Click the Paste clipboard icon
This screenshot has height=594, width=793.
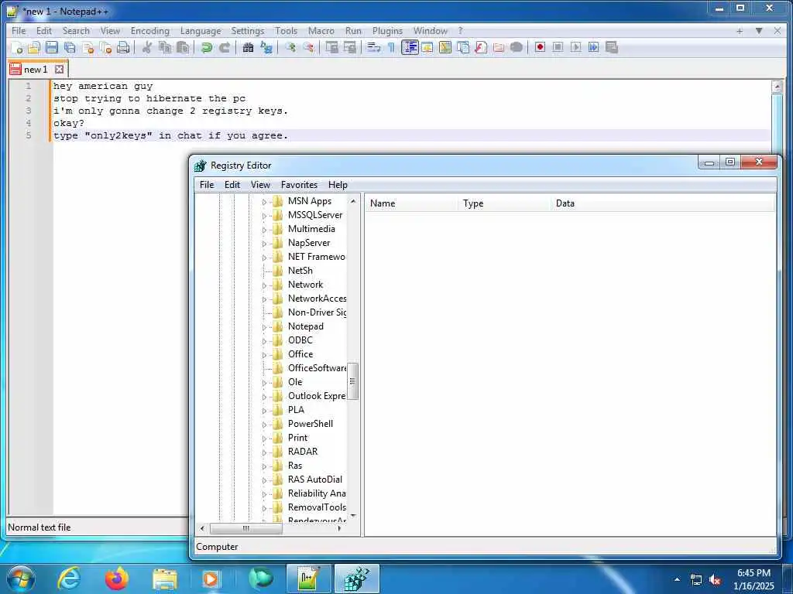pos(183,47)
